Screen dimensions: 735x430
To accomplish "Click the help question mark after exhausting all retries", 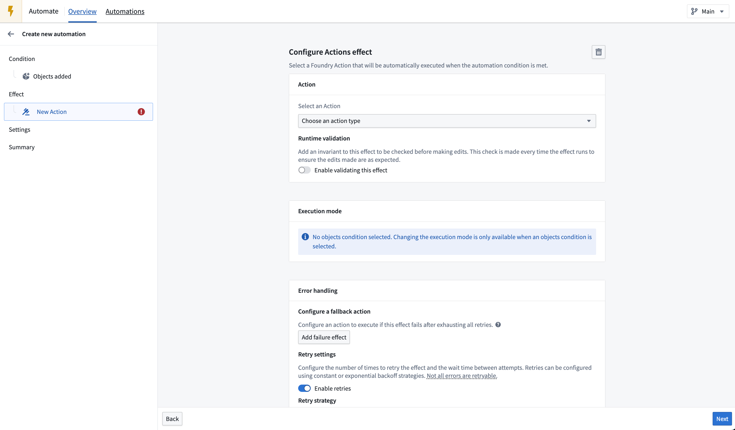I will tap(498, 325).
